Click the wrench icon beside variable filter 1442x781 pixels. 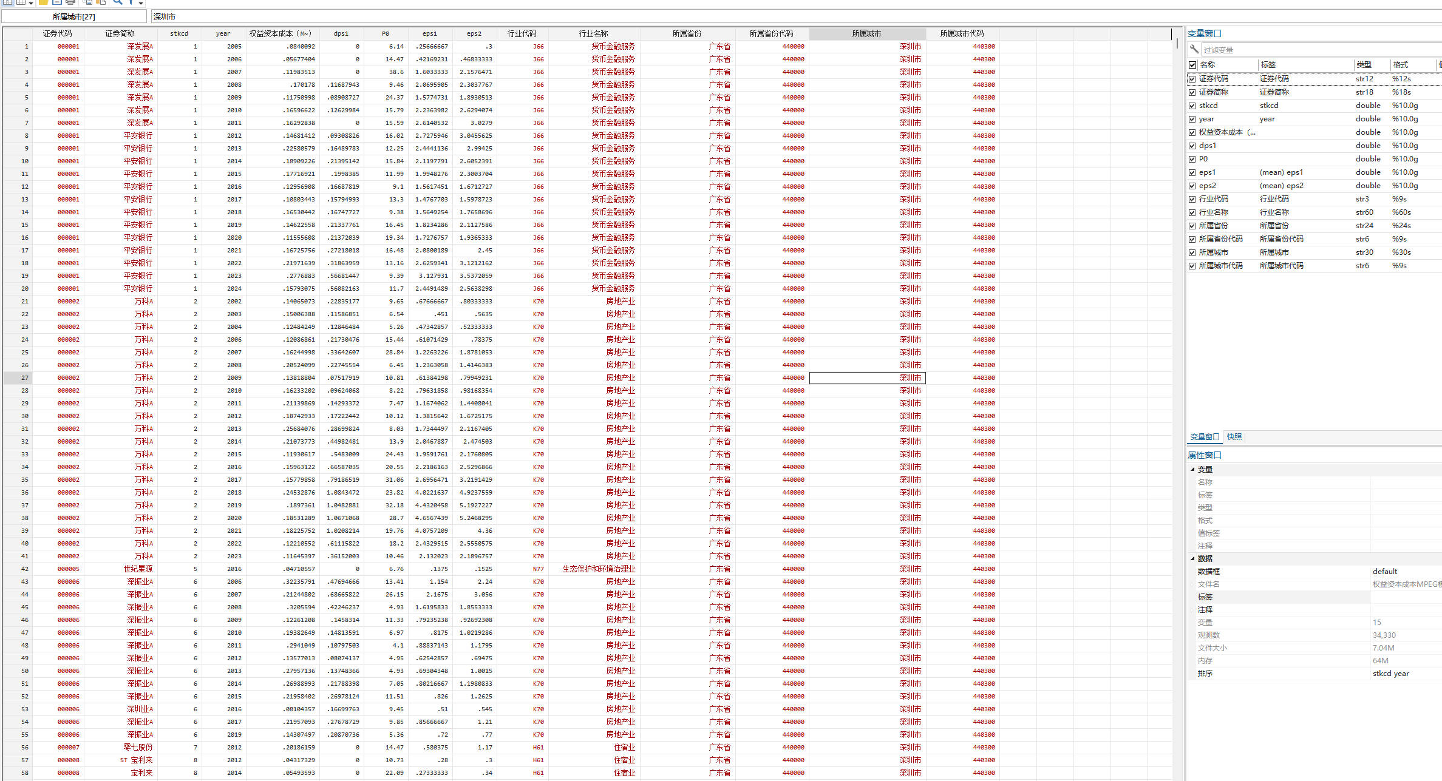[1194, 50]
